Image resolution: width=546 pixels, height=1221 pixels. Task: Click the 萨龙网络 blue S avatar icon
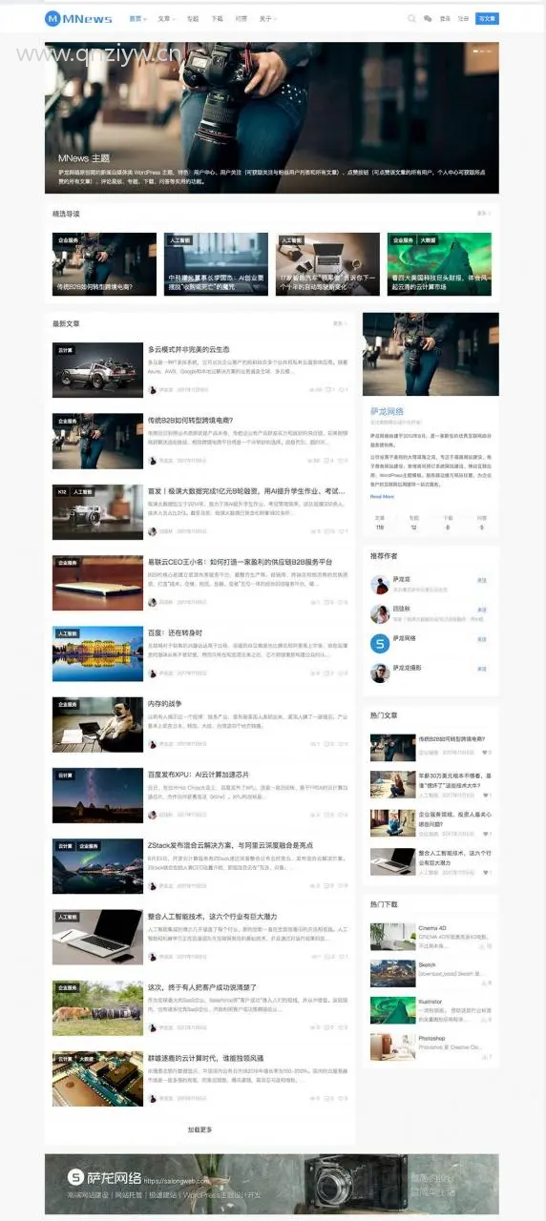(x=380, y=644)
